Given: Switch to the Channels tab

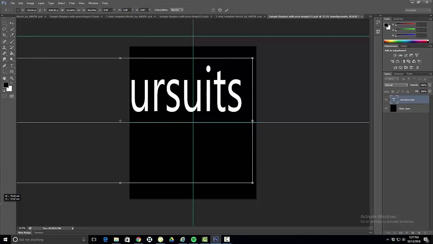Looking at the screenshot, I should click(398, 74).
